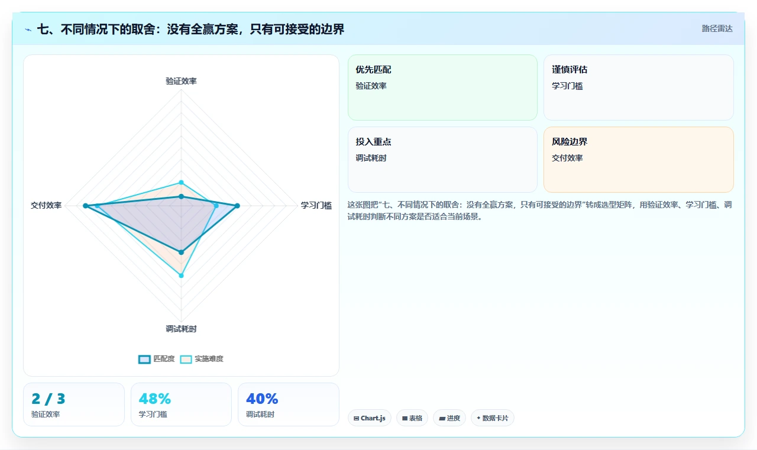This screenshot has height=450, width=757.
Task: Click the page title 七、不同情况下的取舍
Action: click(x=190, y=29)
